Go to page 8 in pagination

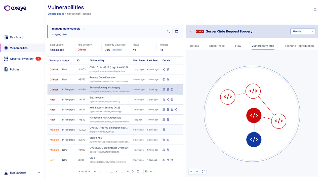click(x=117, y=171)
